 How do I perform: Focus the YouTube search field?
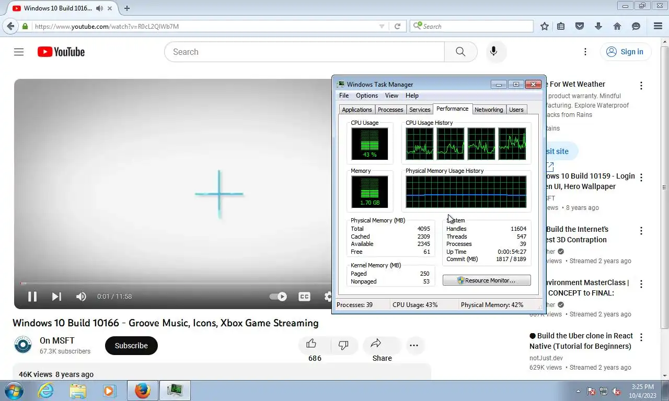tap(304, 52)
